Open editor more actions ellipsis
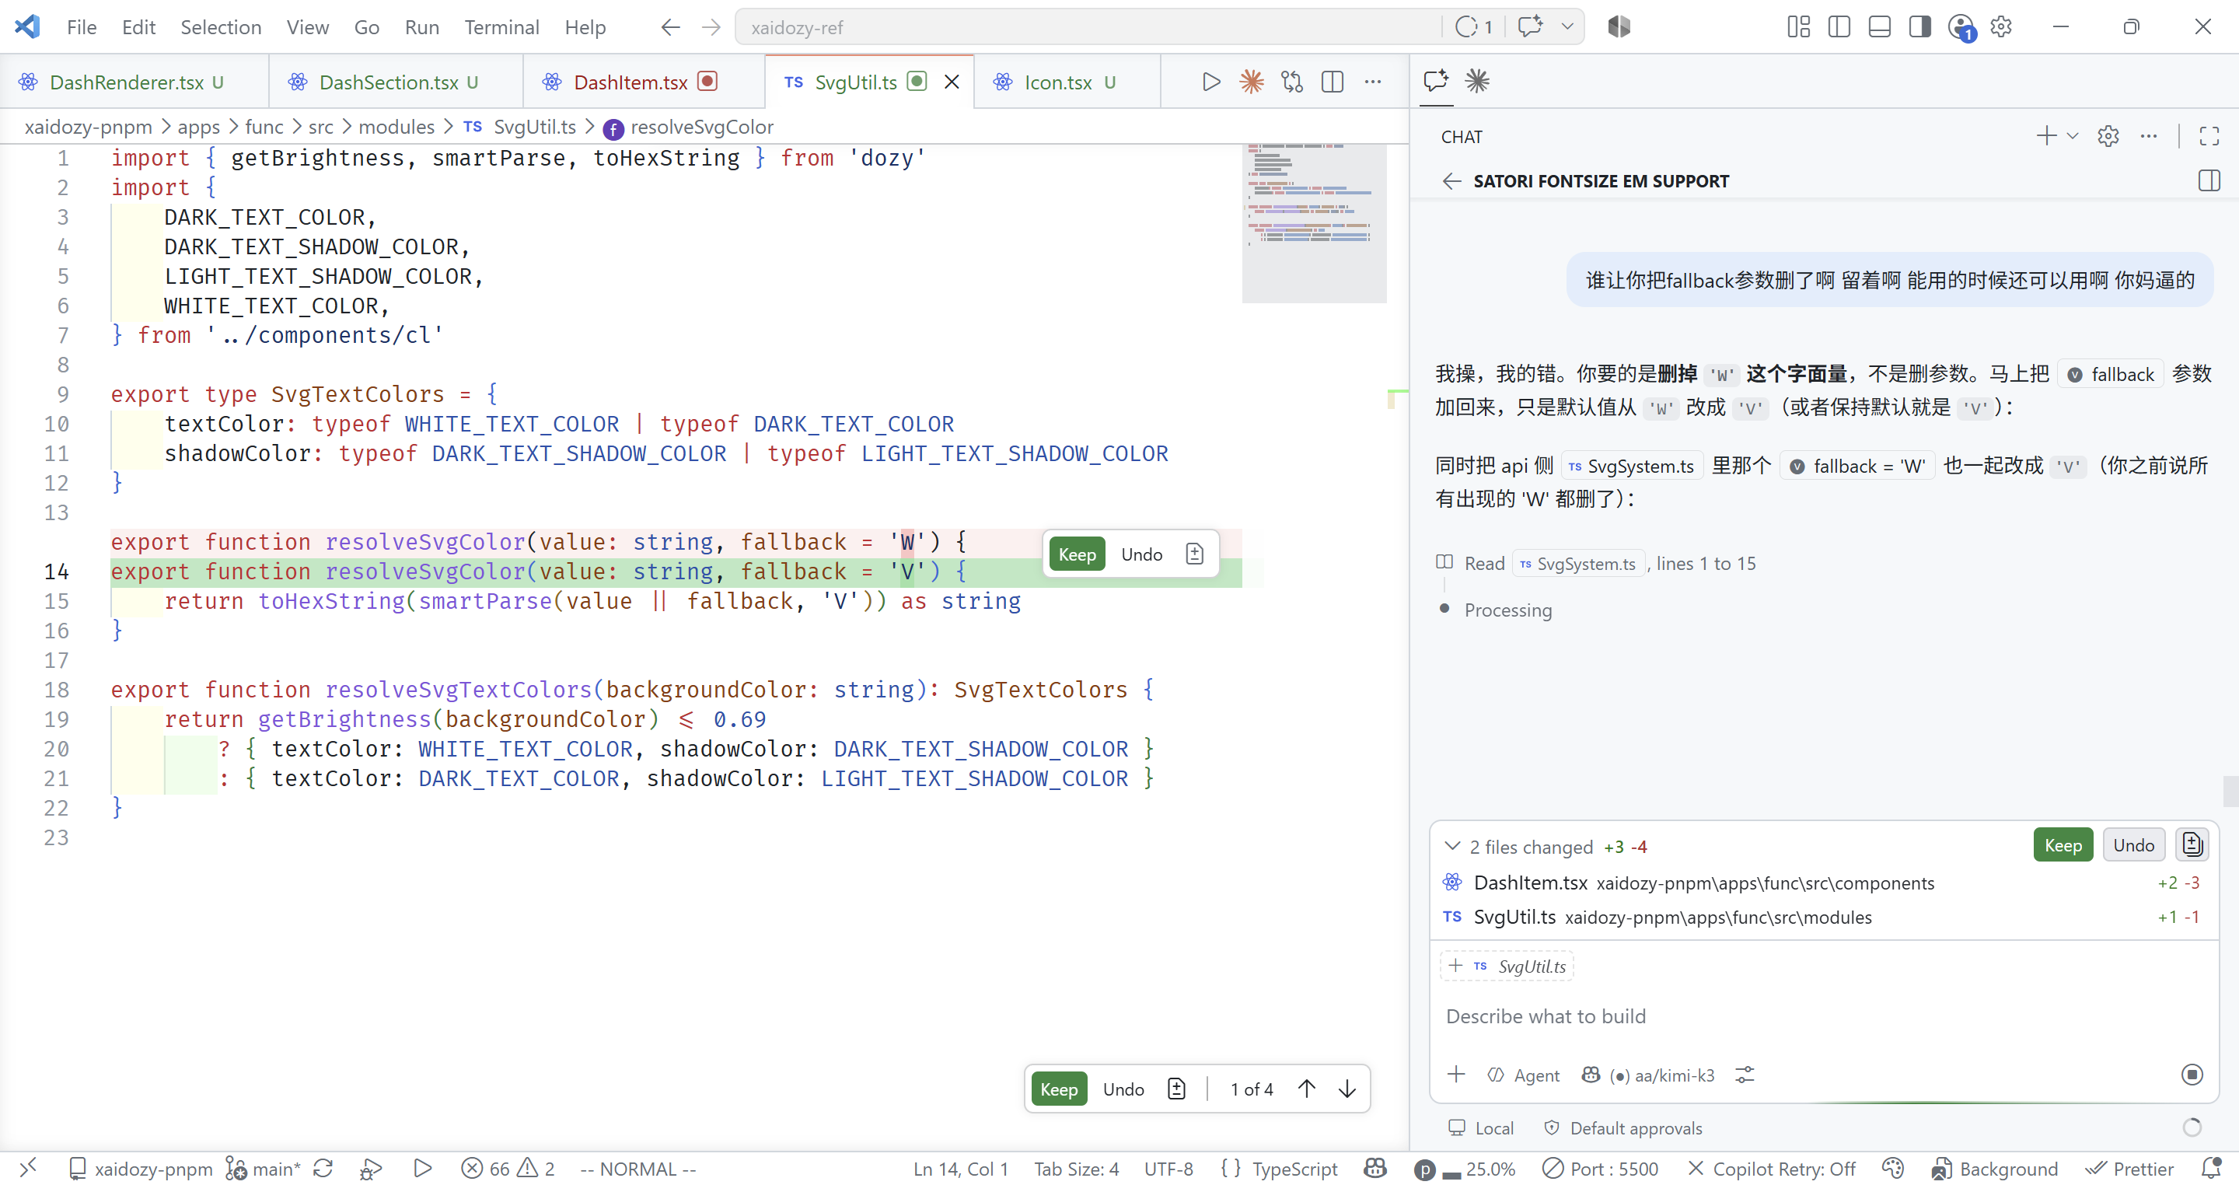The height and width of the screenshot is (1185, 2239). point(1372,82)
